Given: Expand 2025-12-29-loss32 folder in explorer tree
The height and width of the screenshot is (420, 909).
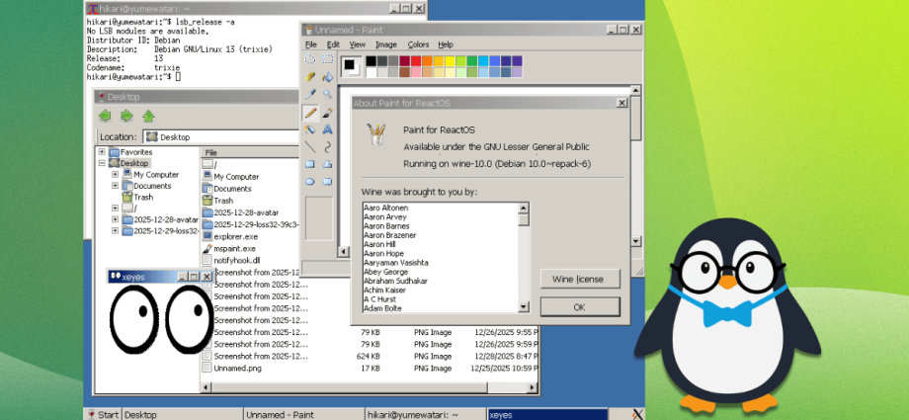Looking at the screenshot, I should [x=115, y=231].
